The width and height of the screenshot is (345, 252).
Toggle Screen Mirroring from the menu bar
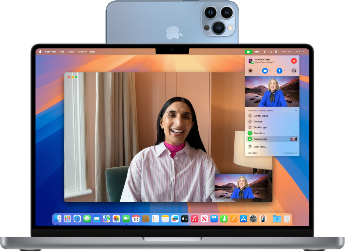276,52
